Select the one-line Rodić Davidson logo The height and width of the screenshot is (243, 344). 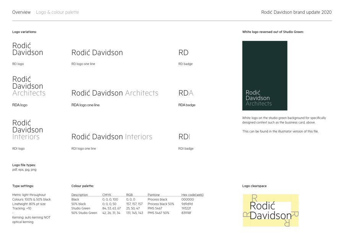coord(97,53)
